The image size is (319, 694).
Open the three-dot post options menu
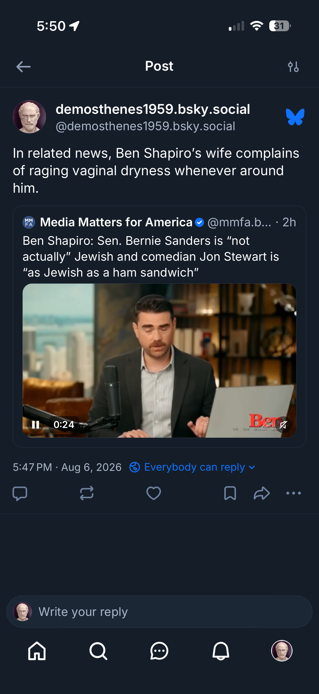pos(293,493)
